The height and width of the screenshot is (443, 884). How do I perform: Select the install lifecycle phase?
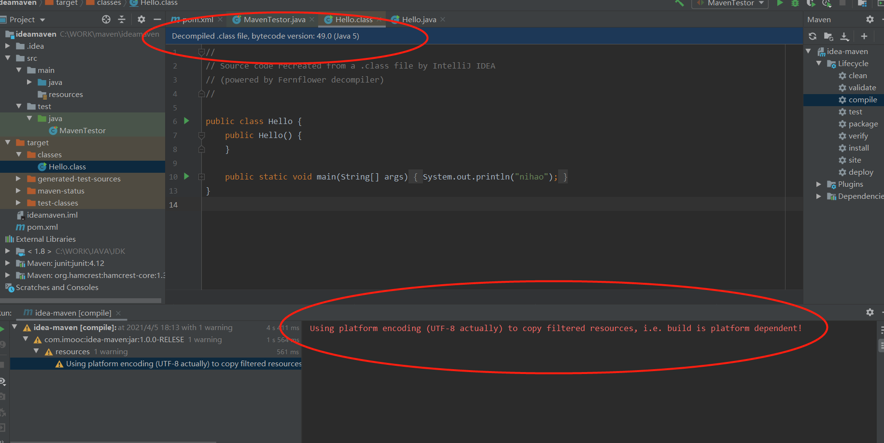(858, 148)
